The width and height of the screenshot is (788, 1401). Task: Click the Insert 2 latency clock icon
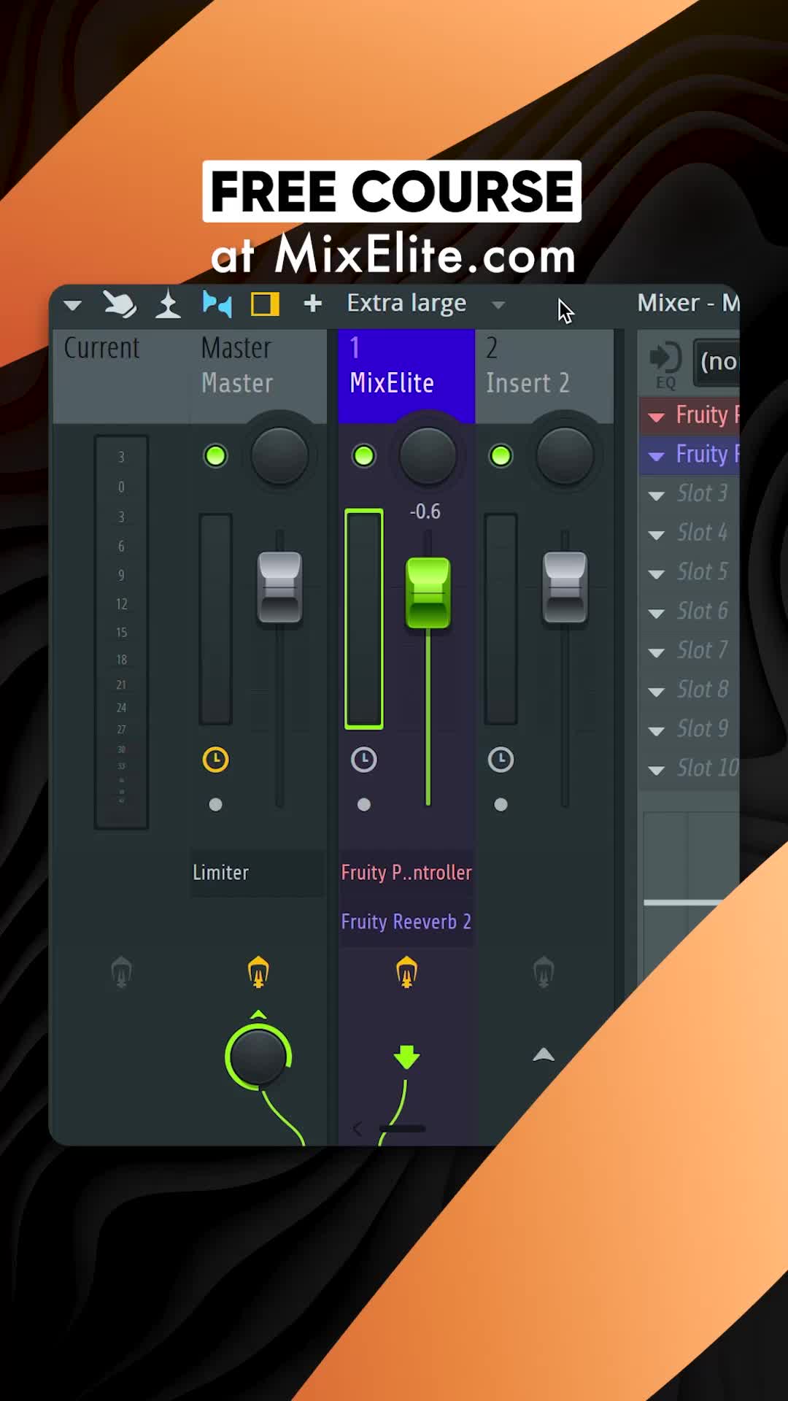[501, 760]
